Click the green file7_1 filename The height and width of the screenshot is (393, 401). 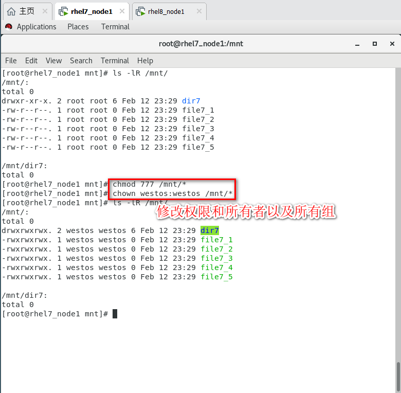point(216,240)
